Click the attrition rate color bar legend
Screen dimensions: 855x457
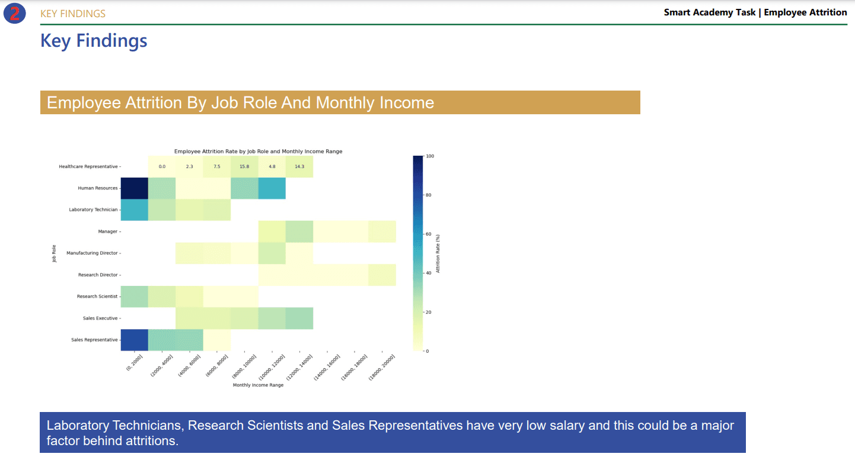418,253
